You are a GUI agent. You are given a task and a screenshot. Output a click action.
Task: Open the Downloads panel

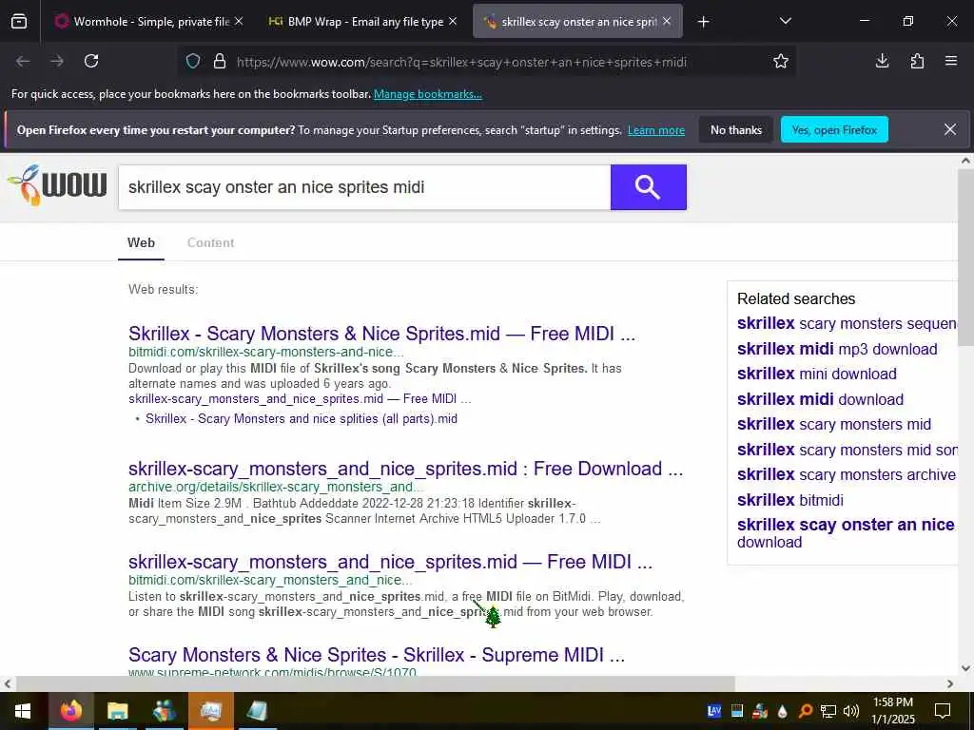882,61
